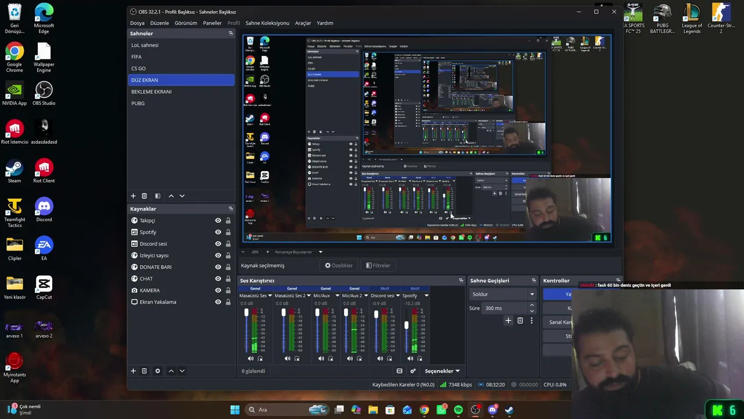The height and width of the screenshot is (419, 744).
Task: Click the Süre duration field
Action: click(509, 308)
